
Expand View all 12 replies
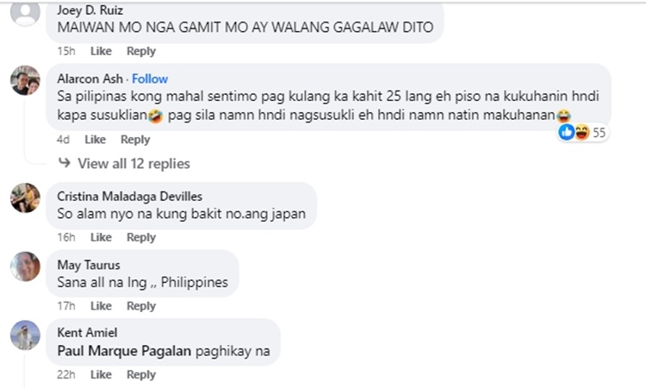tap(134, 164)
